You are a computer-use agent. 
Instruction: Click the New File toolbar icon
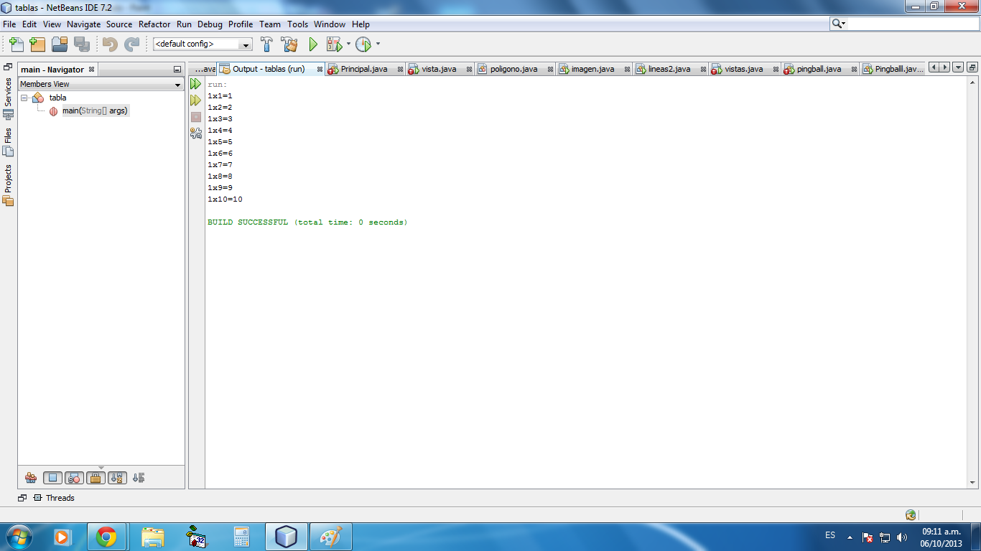pyautogui.click(x=16, y=44)
